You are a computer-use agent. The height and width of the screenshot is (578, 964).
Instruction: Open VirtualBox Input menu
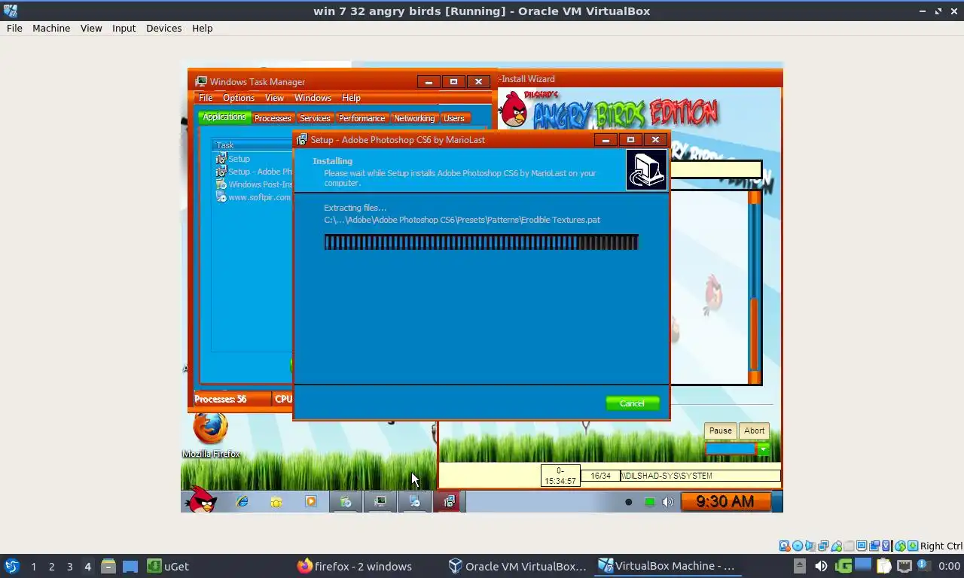124,28
